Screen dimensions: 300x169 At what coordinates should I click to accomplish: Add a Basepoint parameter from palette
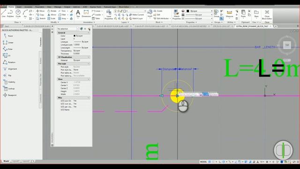pyautogui.click(x=10, y=95)
